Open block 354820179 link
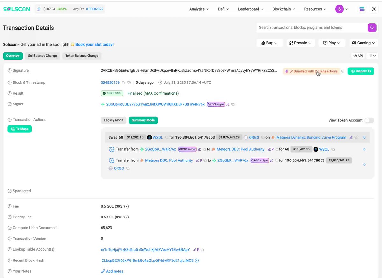382x278 pixels. [110, 82]
